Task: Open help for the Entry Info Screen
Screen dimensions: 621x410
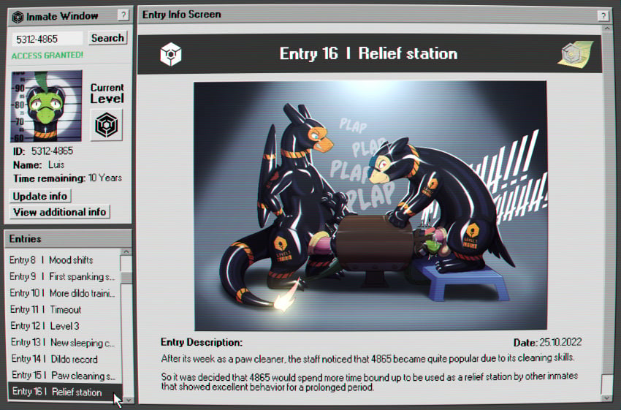Action: pyautogui.click(x=603, y=15)
